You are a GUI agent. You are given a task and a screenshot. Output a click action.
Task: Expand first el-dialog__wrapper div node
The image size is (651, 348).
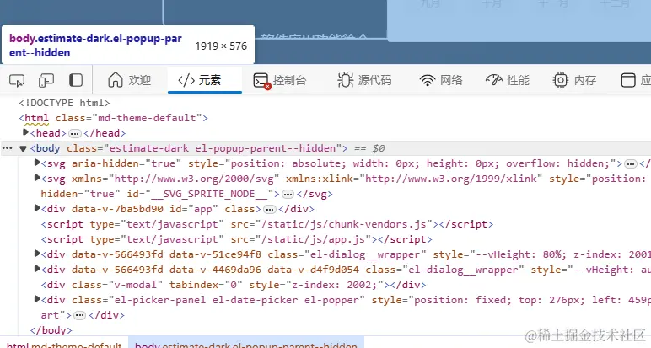click(x=37, y=254)
